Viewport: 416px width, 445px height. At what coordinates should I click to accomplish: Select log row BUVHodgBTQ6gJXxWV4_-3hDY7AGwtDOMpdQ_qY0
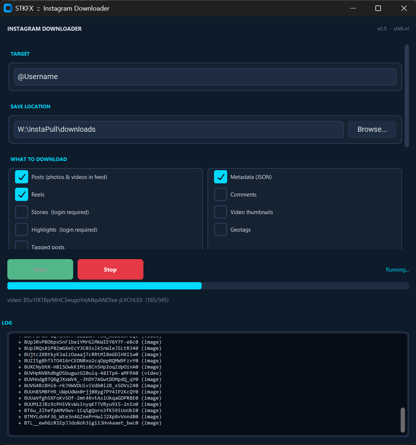90,379
